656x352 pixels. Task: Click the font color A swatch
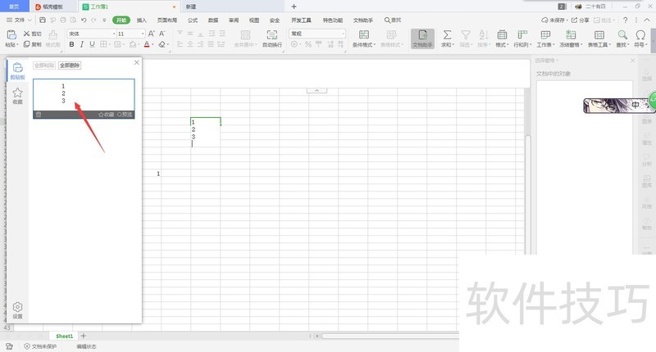point(147,44)
